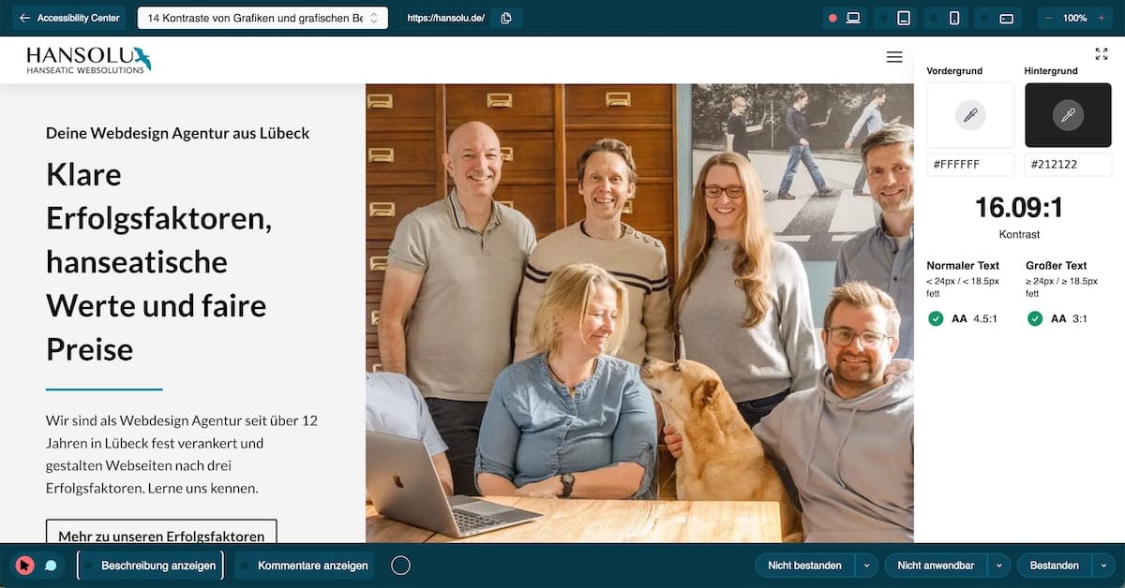Select the desktop preview device
Image resolution: width=1125 pixels, height=588 pixels.
[x=853, y=17]
